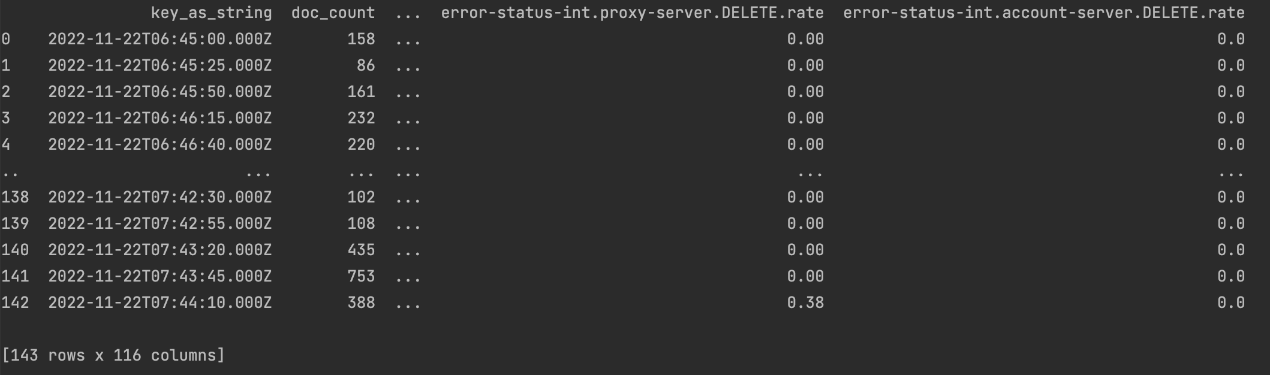Select the doc_count value 108

tap(361, 223)
